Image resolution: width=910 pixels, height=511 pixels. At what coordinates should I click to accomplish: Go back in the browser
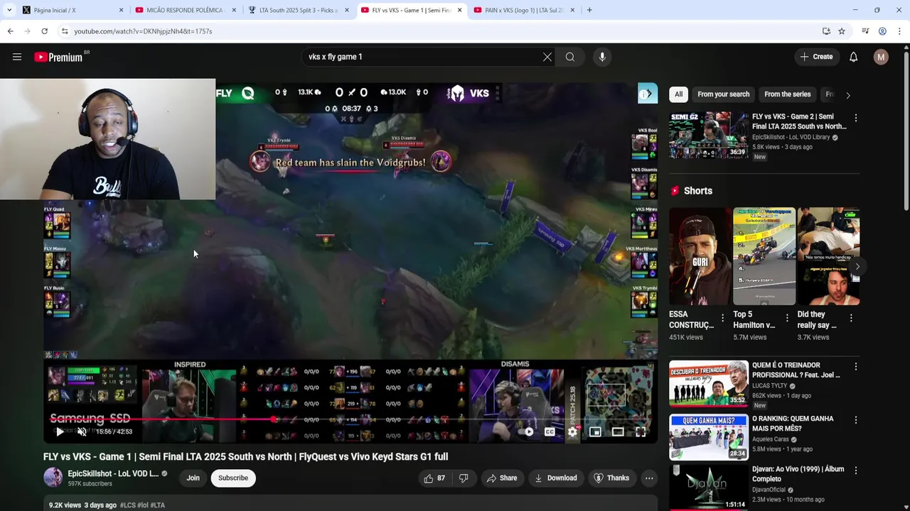[x=10, y=31]
